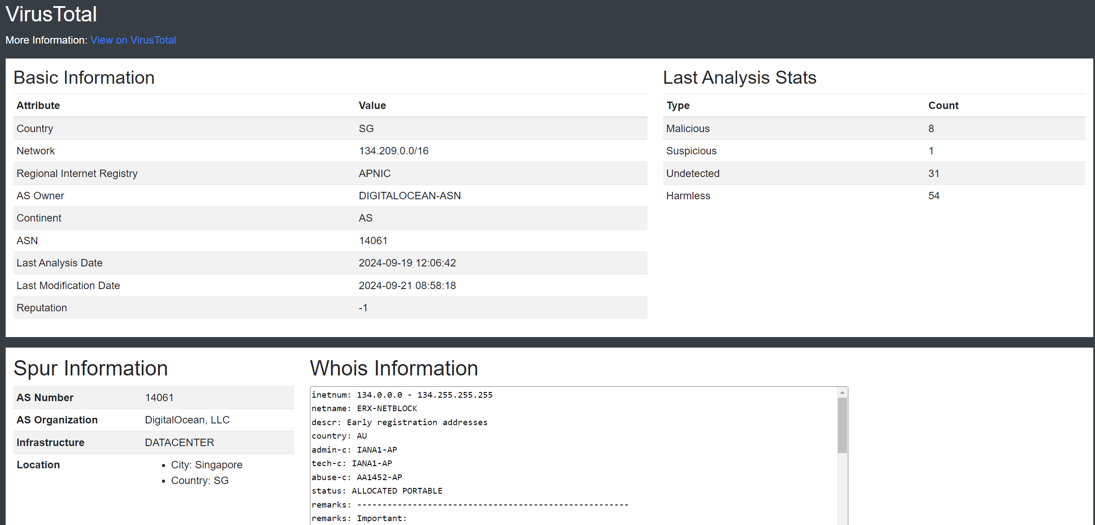1095x525 pixels.
Task: Click the DigitalOcean, LLC organization value
Action: tap(187, 420)
